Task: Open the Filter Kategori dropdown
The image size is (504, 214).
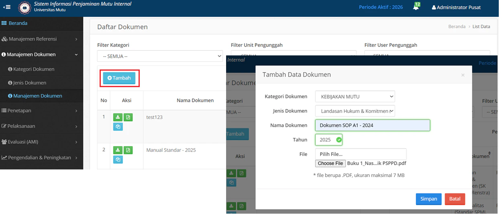Action: [x=160, y=56]
